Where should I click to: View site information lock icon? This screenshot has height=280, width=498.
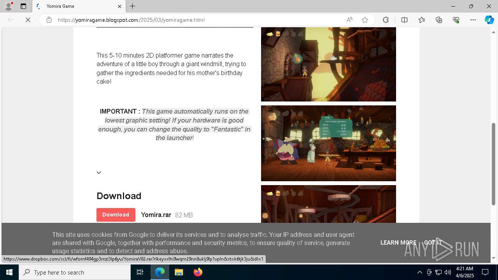(49, 20)
